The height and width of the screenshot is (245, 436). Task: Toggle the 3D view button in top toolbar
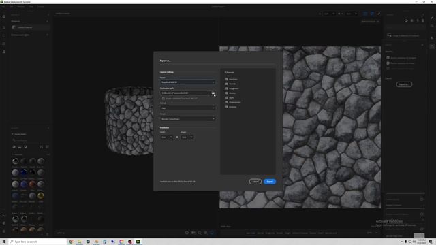365,14
